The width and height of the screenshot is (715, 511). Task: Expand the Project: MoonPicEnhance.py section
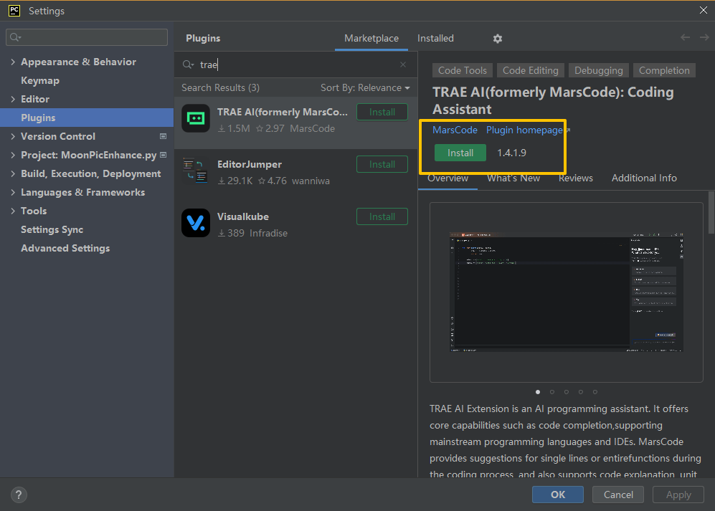click(13, 155)
